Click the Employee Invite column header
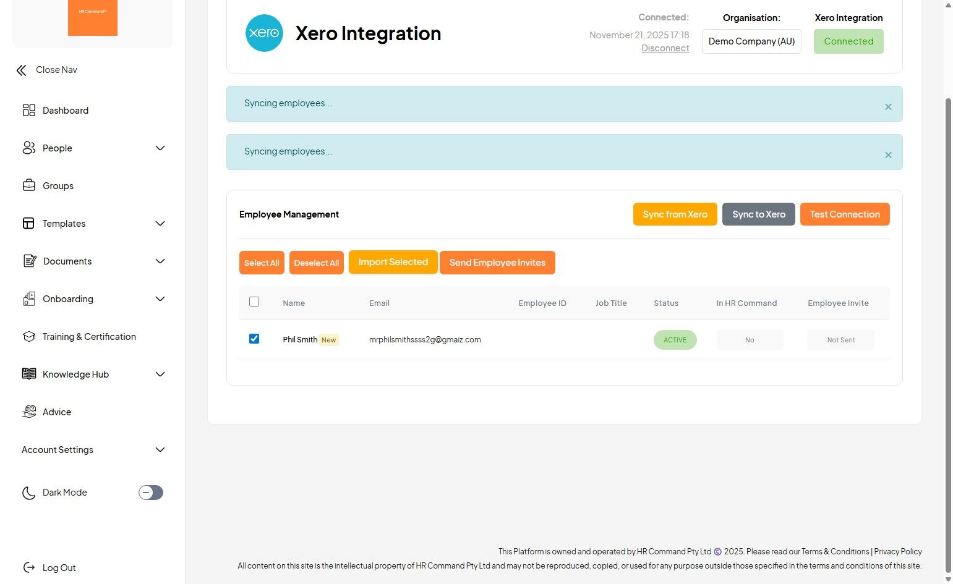 click(838, 303)
